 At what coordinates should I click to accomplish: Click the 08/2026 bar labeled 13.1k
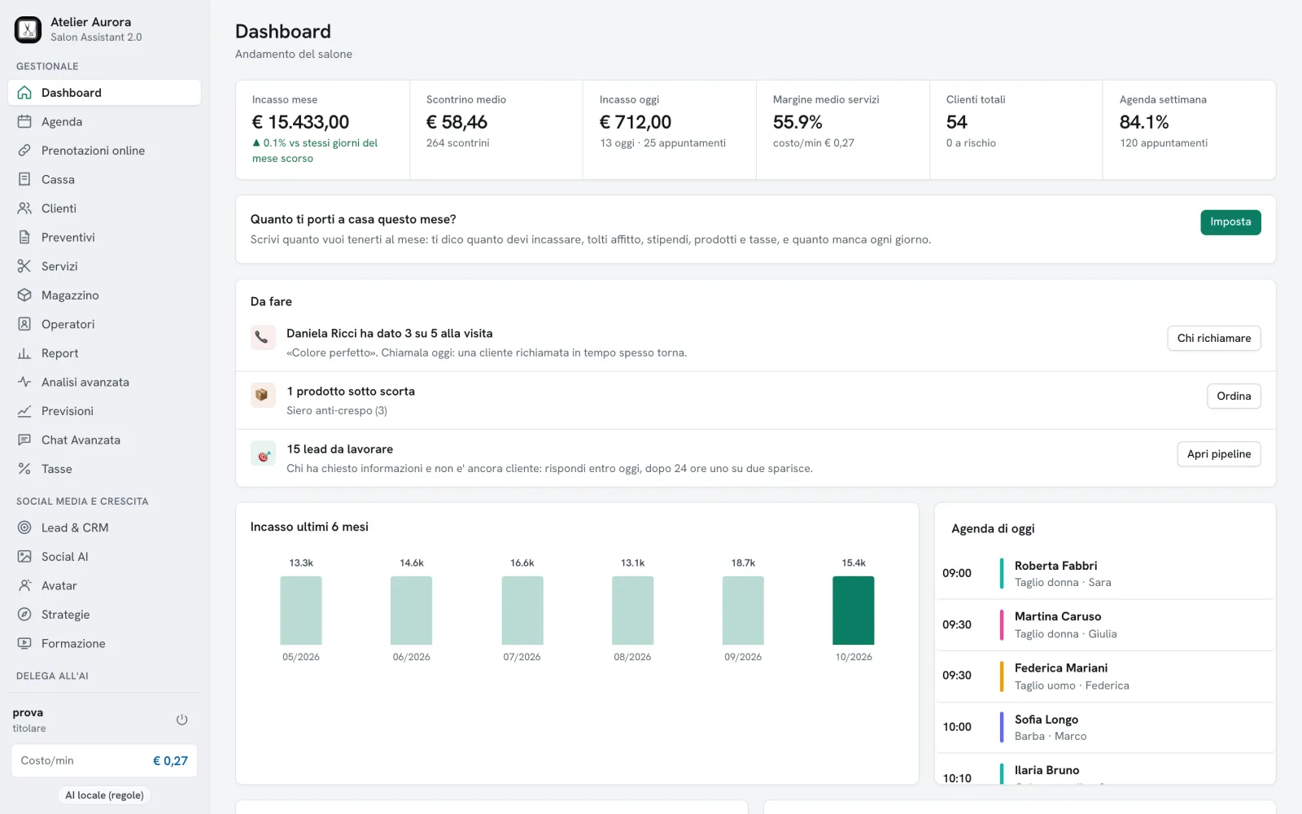pos(632,610)
